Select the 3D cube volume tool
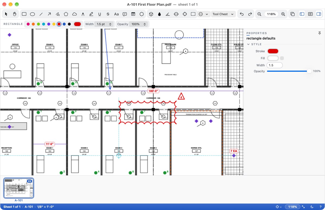This screenshot has height=210, width=325. 151,14
